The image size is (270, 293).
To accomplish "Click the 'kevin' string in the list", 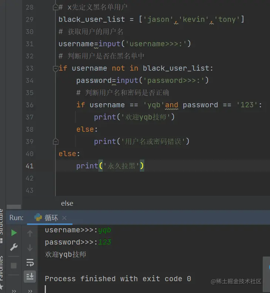I will pyautogui.click(x=193, y=20).
